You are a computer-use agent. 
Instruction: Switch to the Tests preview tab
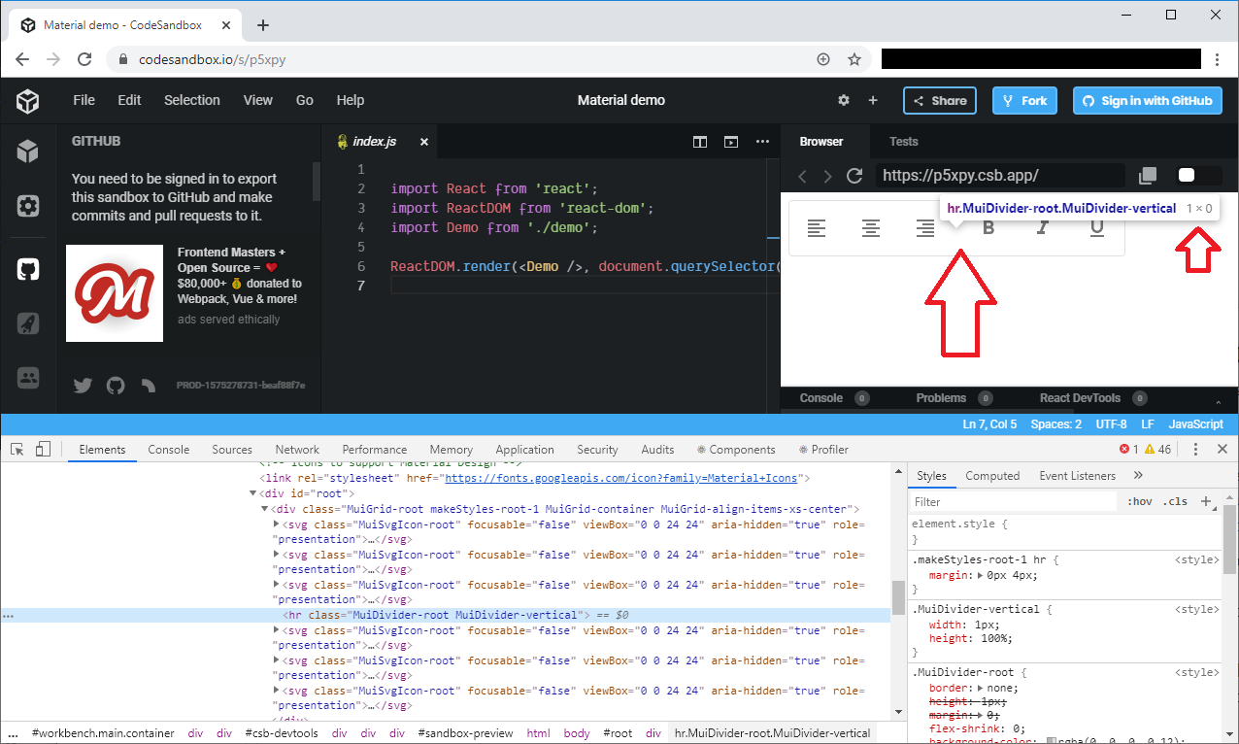click(x=904, y=142)
